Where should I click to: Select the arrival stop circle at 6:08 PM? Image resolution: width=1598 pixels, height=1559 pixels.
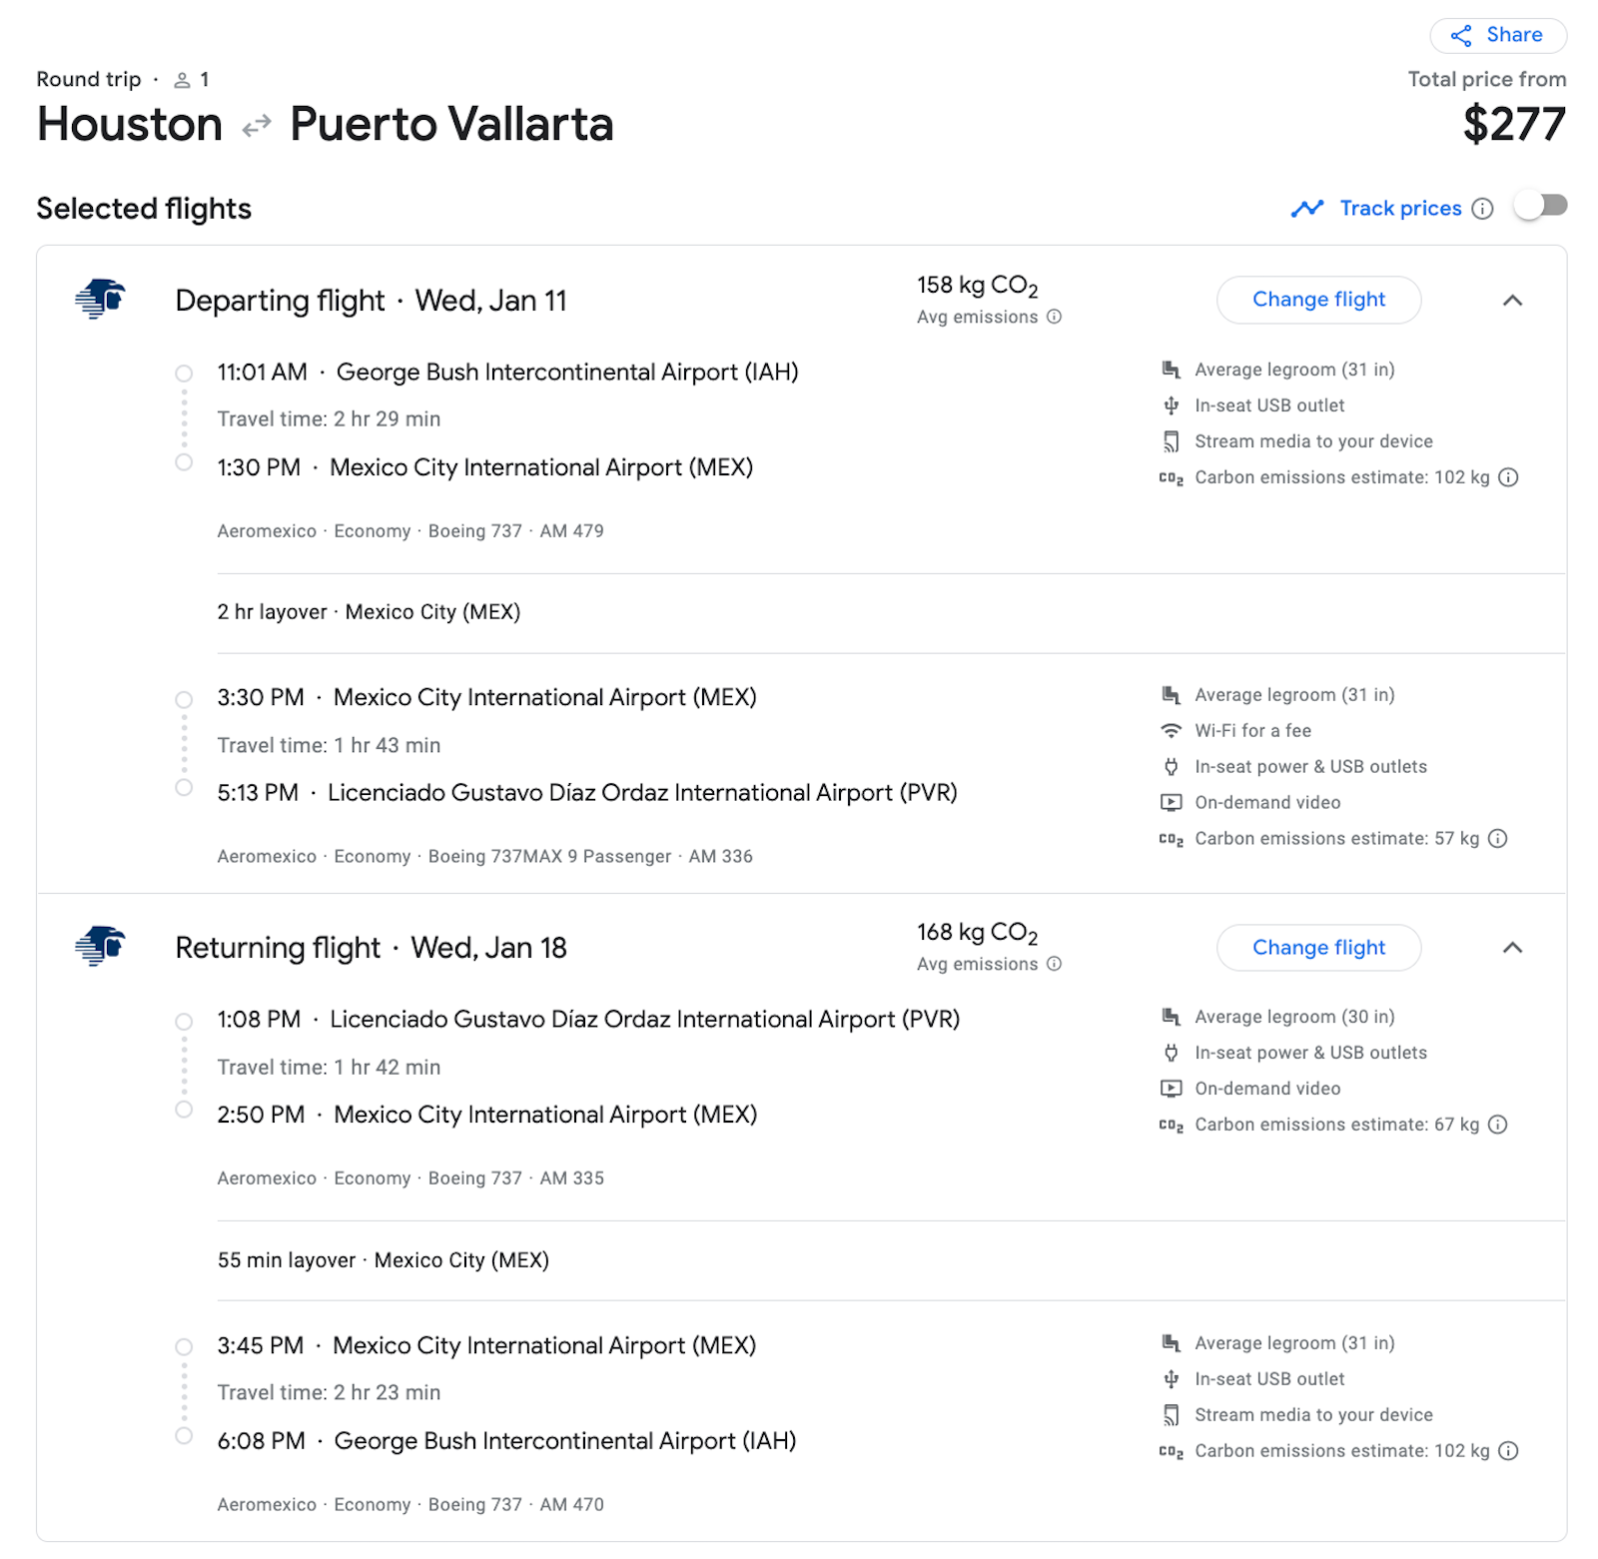[x=184, y=1438]
